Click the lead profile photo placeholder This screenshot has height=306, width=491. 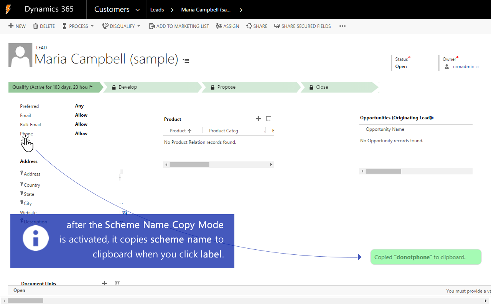click(20, 55)
